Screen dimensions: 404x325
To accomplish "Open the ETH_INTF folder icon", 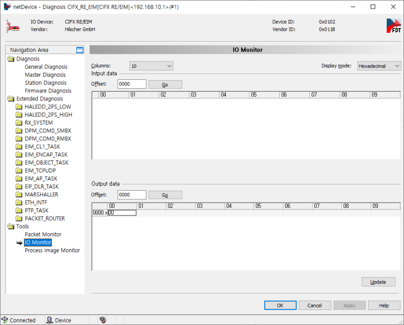I will point(19,203).
